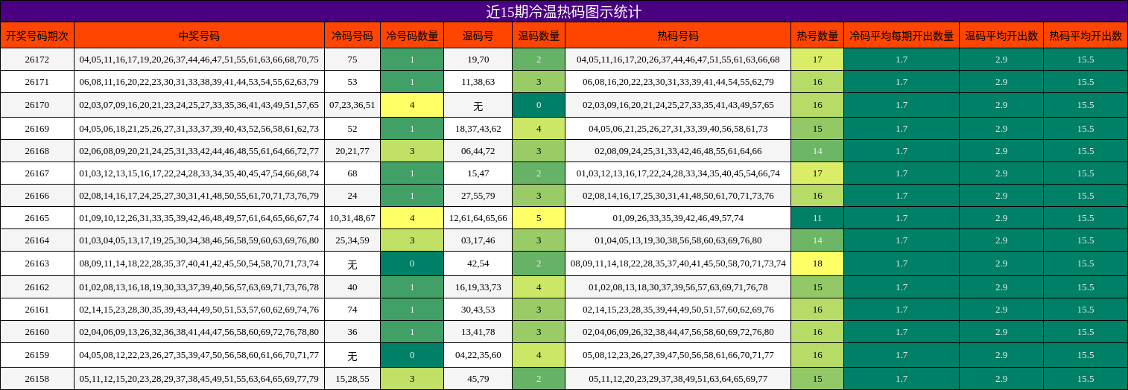Image resolution: width=1128 pixels, height=390 pixels.
Task: Click winning numbers row starting 04,05,11,16,17,19
Action: pyautogui.click(x=199, y=60)
